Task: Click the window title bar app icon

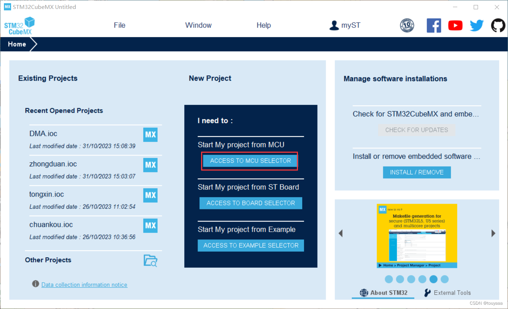Action: tap(8, 7)
